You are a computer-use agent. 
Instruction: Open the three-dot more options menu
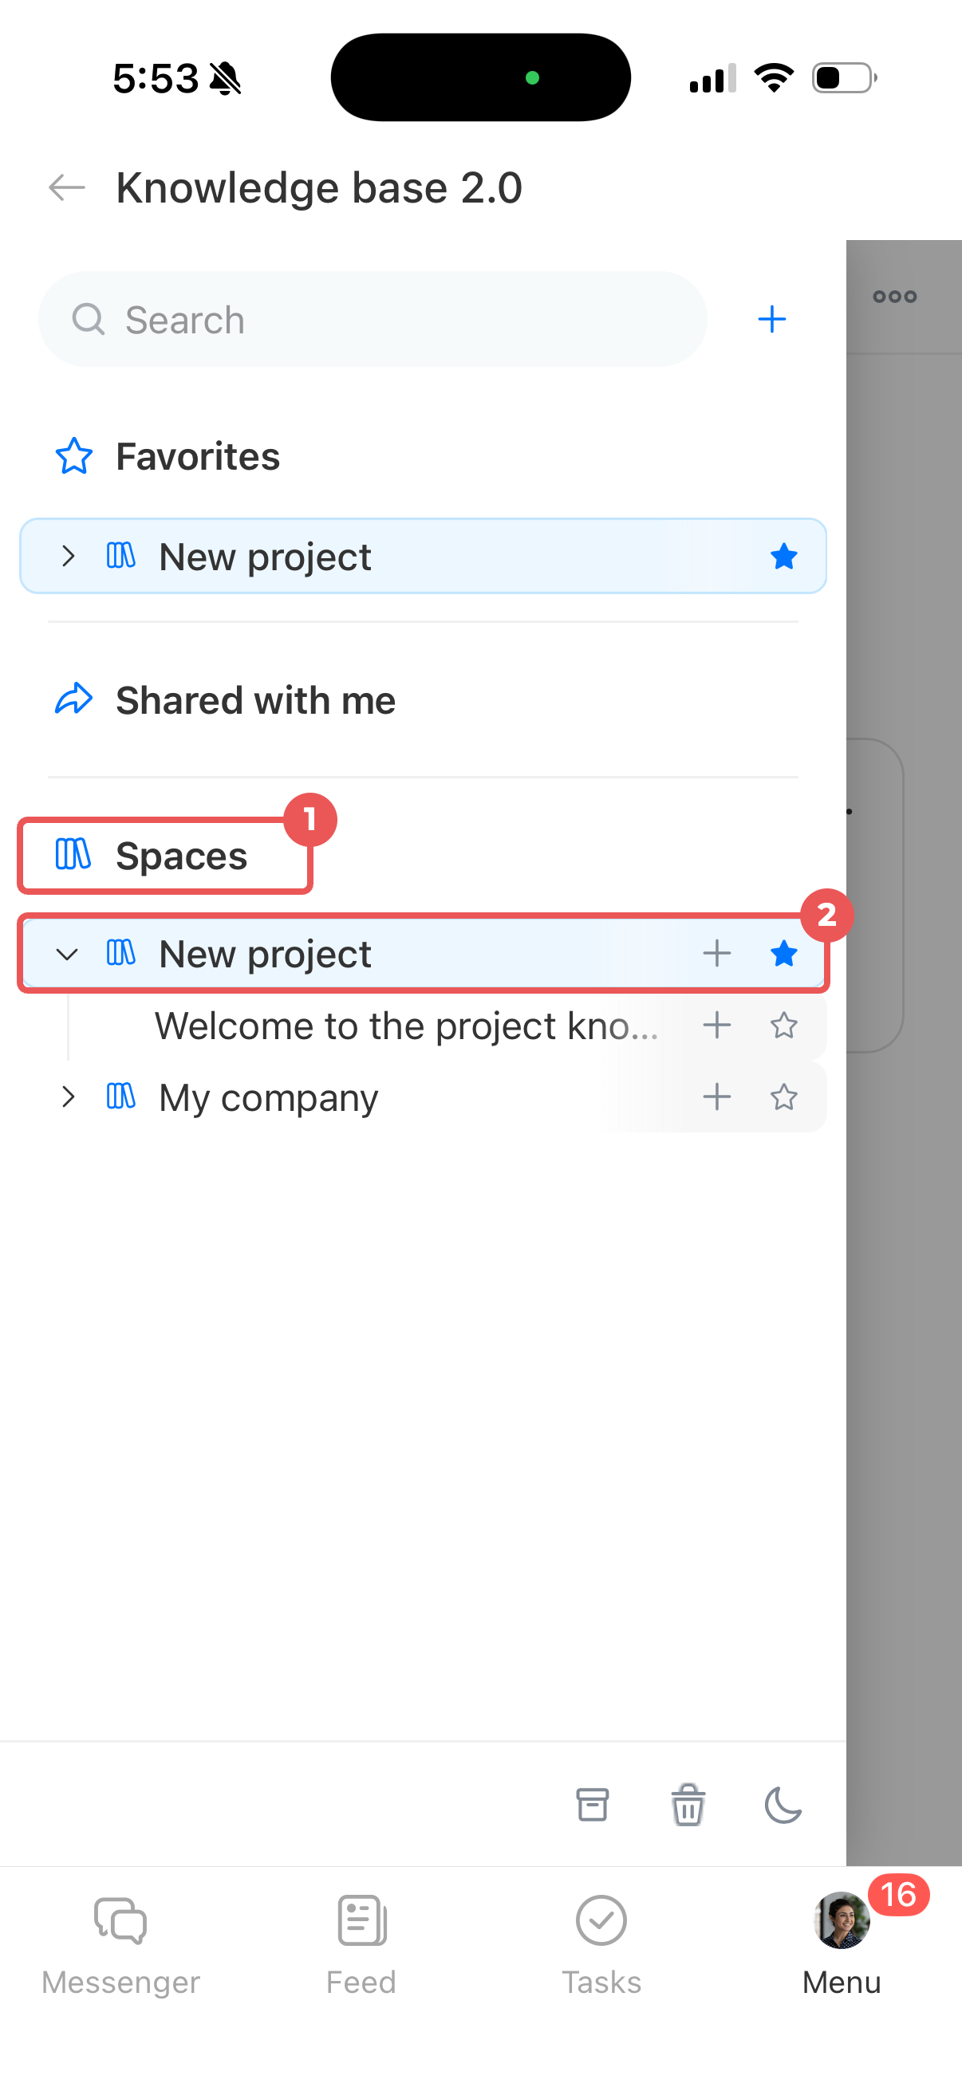pyautogui.click(x=895, y=297)
